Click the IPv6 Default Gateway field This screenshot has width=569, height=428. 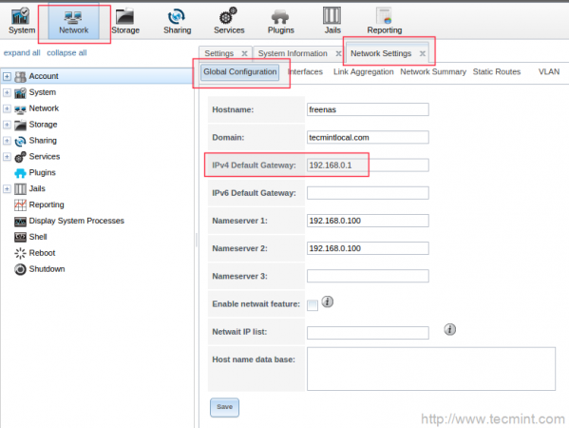point(368,193)
